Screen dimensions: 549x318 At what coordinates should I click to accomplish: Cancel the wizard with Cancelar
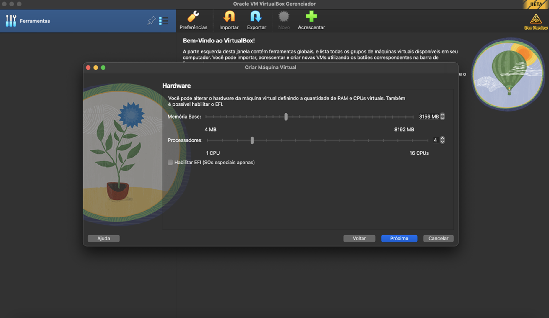pos(438,238)
